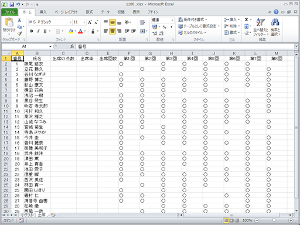300x225 pixels.
Task: Click the Paste clipboard icon
Action: click(9, 22)
